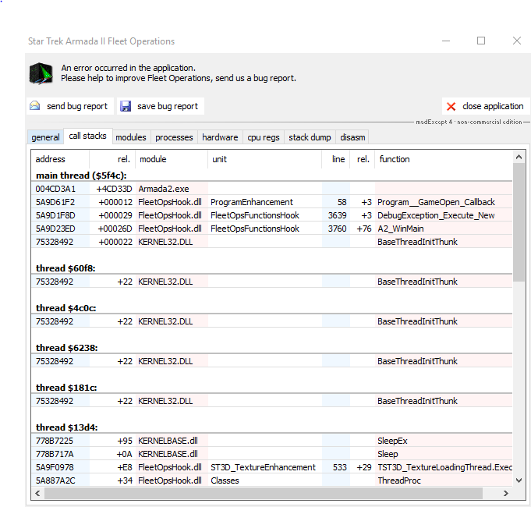
Task: Click the Fleet Operations application icon
Action: (x=41, y=73)
